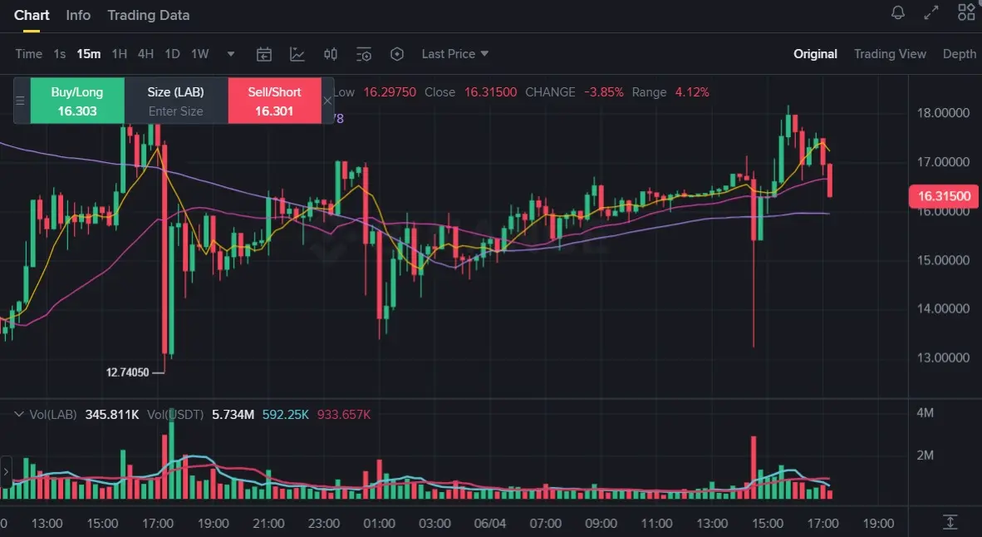
Task: Select the candlestick chart style icon
Action: (x=331, y=54)
